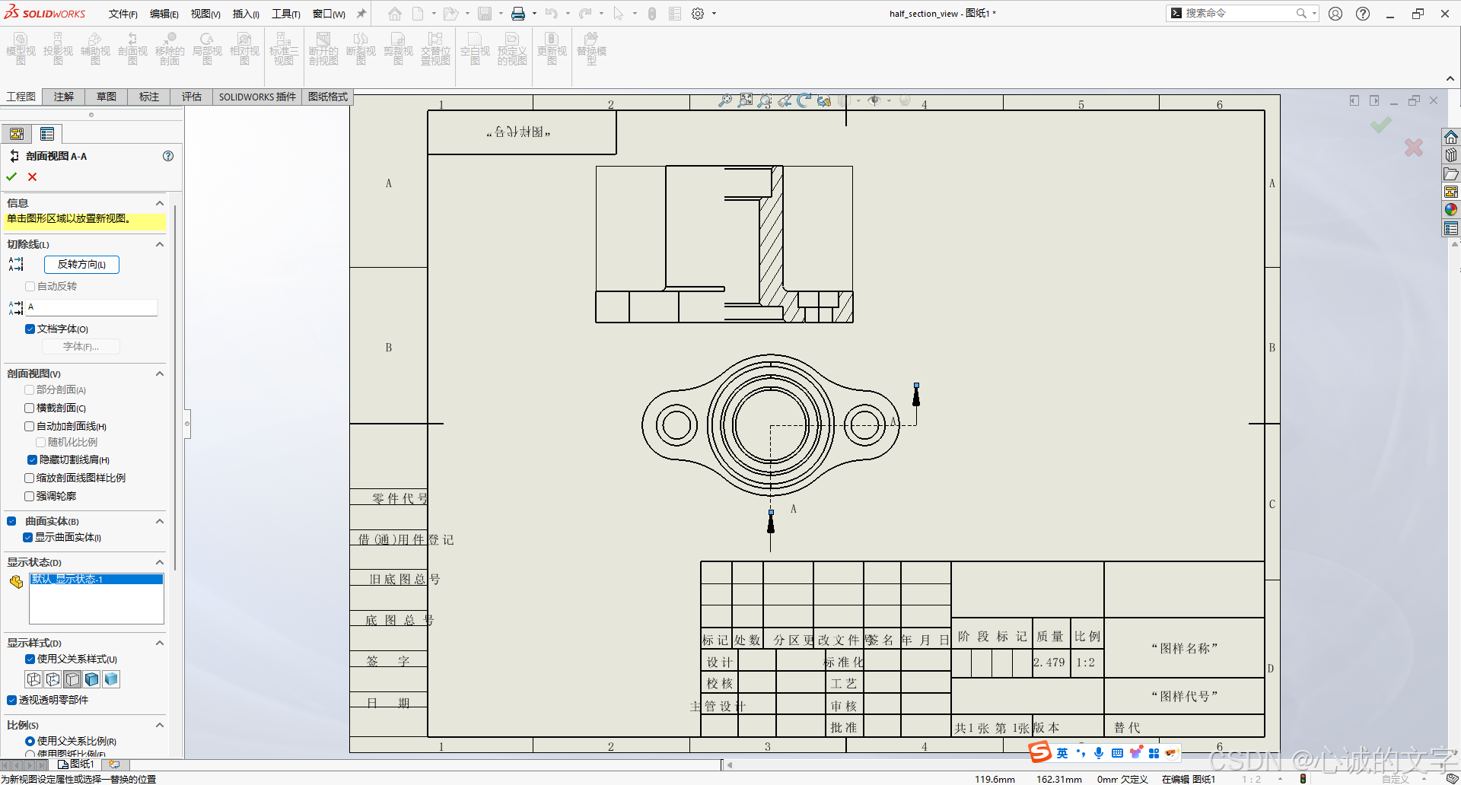Confirm section view with green checkmark in PropertyManager
Image resolution: width=1461 pixels, height=785 pixels.
11,176
